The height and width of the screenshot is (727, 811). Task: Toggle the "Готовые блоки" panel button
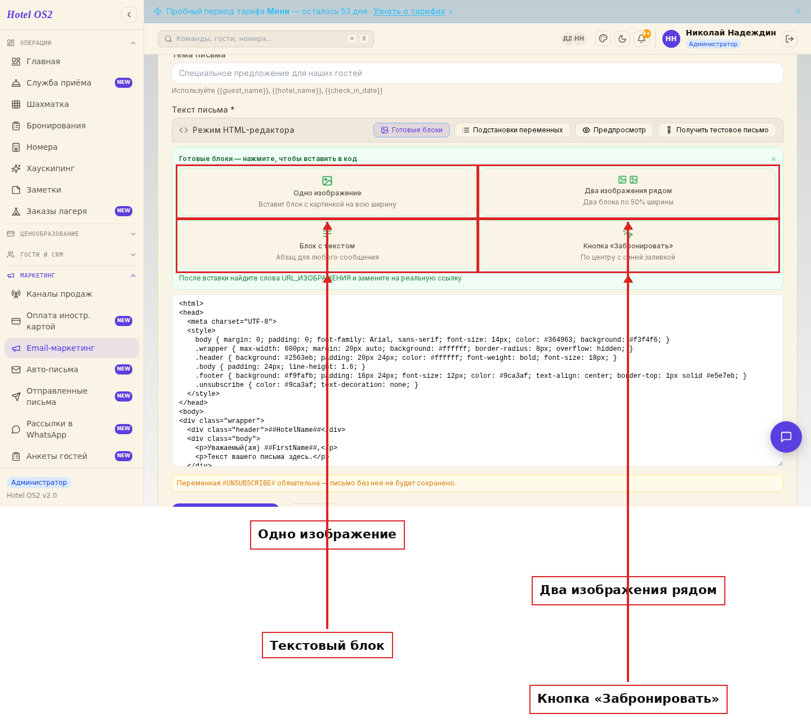click(x=412, y=130)
